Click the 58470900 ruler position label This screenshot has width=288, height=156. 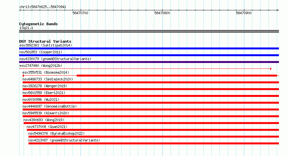pyautogui.click(x=244, y=13)
